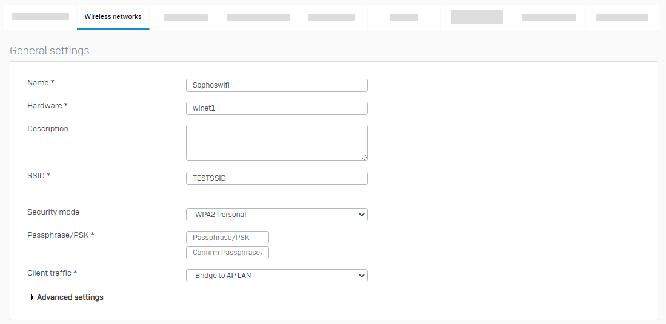Click the SSID field containing TESTSSID
Screen dimensions: 666x324
click(x=276, y=178)
